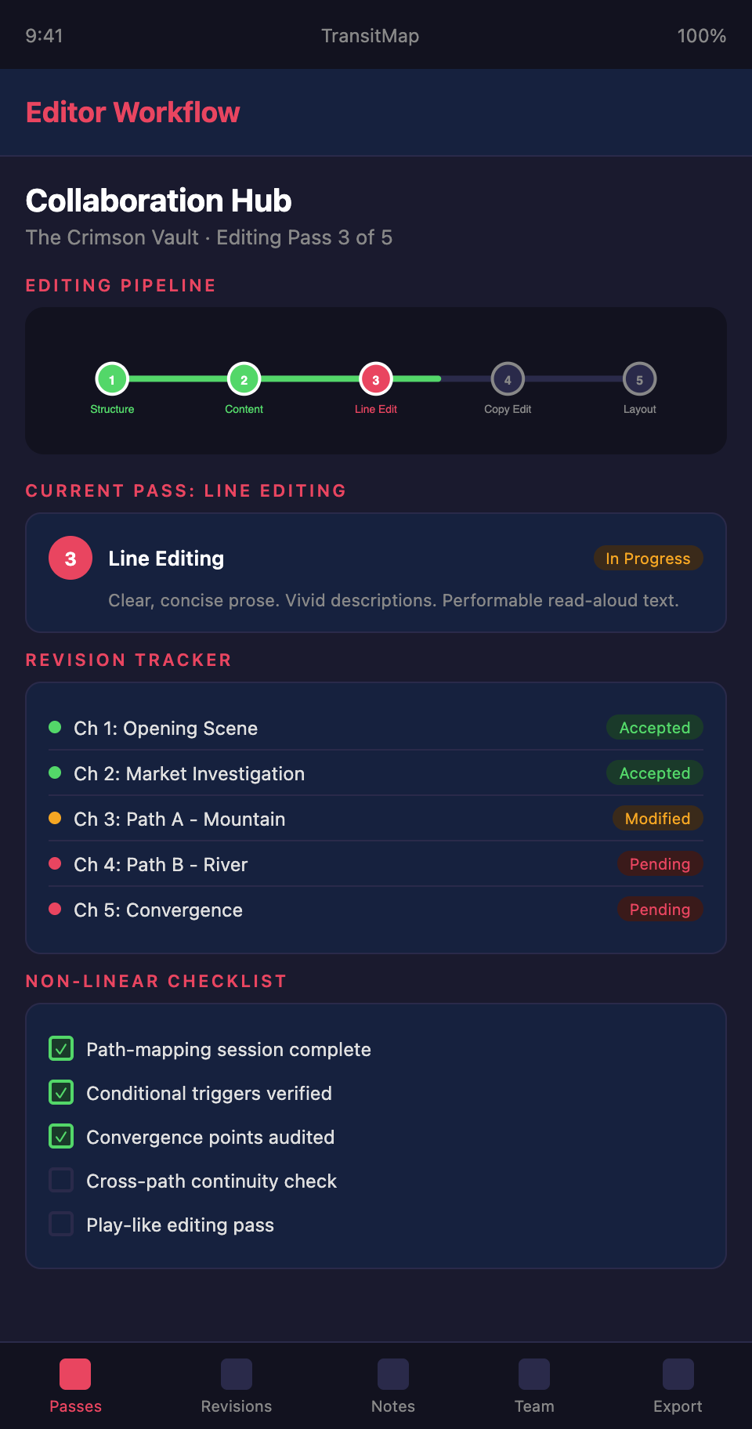The image size is (752, 1429).
Task: Jump to pipeline step 5 Layout
Action: 639,380
